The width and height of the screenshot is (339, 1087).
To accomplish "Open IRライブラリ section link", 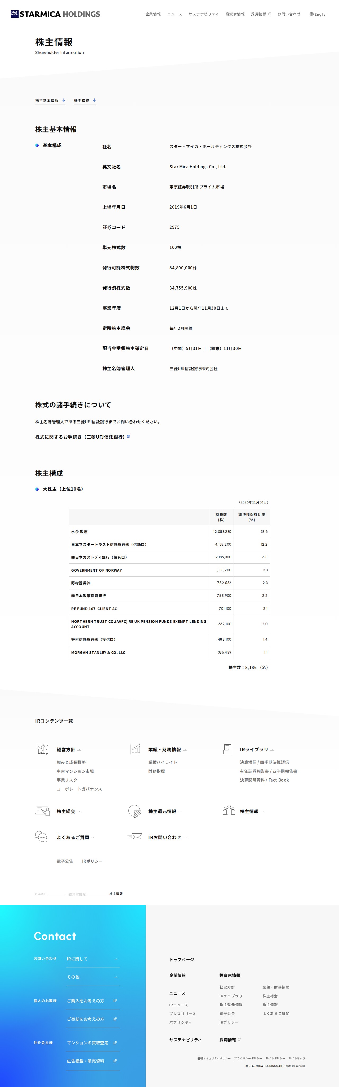I will pos(257,749).
